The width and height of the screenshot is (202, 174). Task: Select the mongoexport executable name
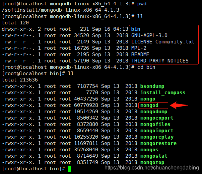click(x=157, y=118)
